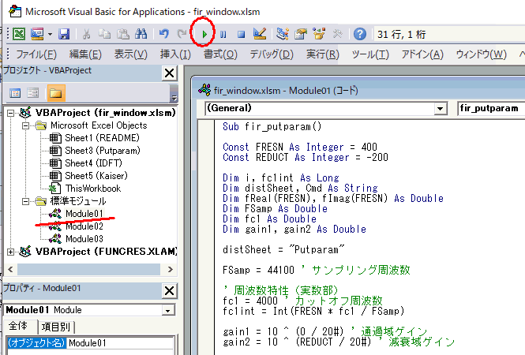This screenshot has width=525, height=355.
Task: Edit the Module01 name value field
Action: [120, 343]
